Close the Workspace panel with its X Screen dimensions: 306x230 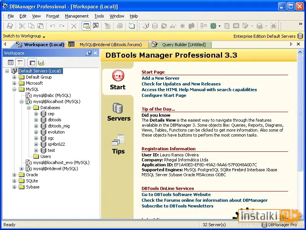95,53
